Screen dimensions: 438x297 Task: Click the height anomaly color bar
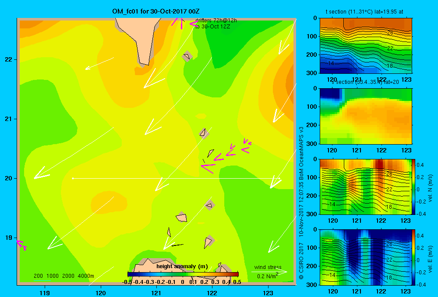(x=183, y=274)
